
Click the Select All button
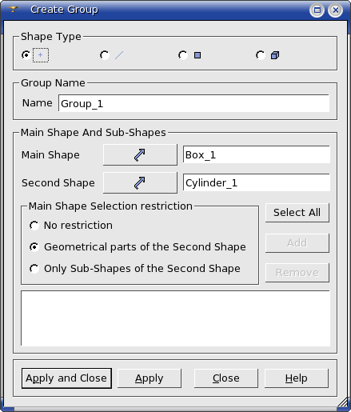[x=297, y=213]
